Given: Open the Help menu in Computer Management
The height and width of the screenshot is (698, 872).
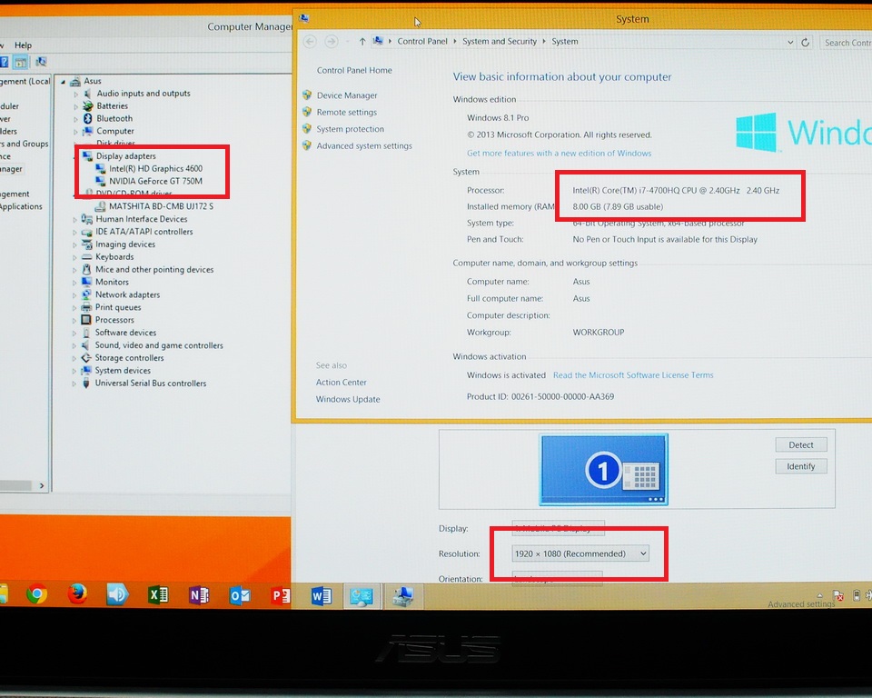Looking at the screenshot, I should click(23, 45).
